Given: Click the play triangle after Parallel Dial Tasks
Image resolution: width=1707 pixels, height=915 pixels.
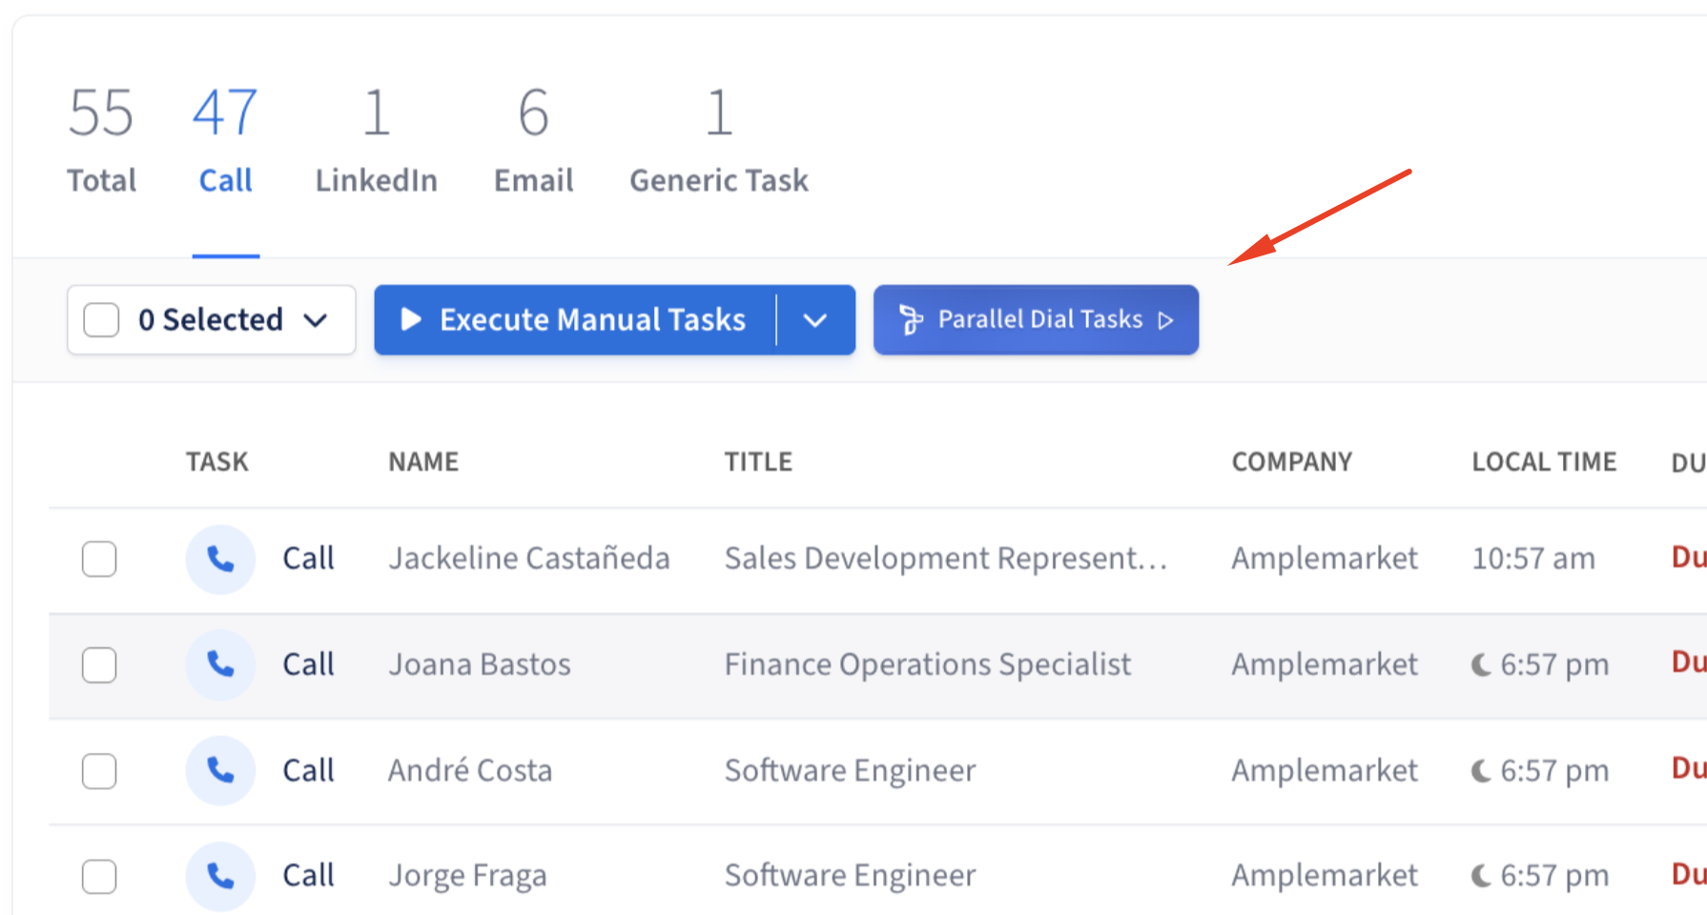Looking at the screenshot, I should coord(1165,320).
